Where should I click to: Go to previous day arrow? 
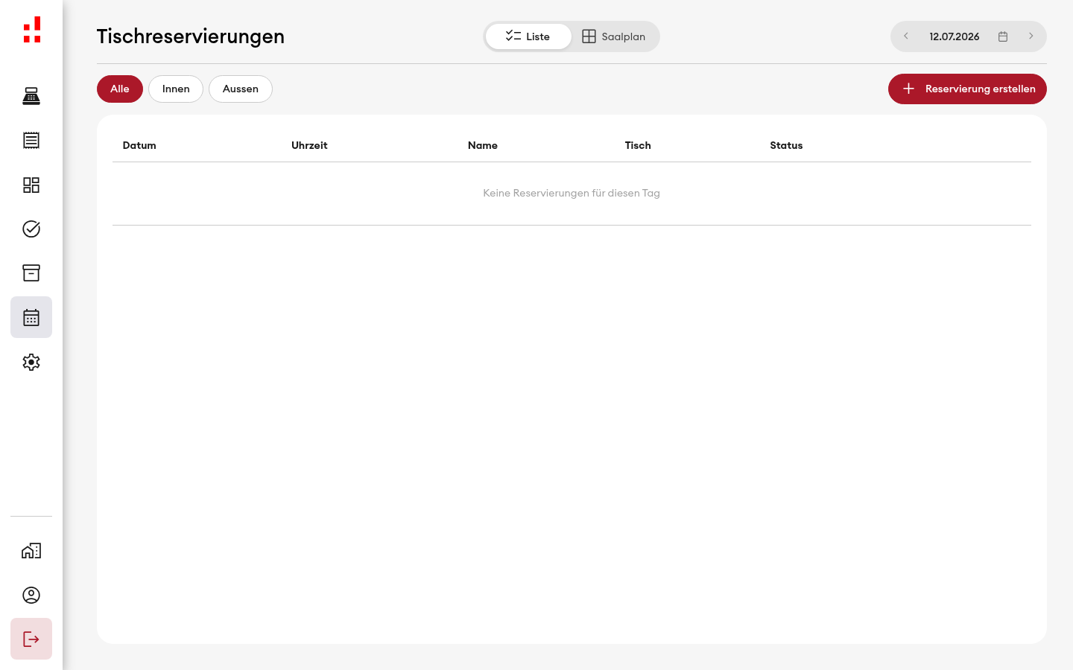click(906, 36)
